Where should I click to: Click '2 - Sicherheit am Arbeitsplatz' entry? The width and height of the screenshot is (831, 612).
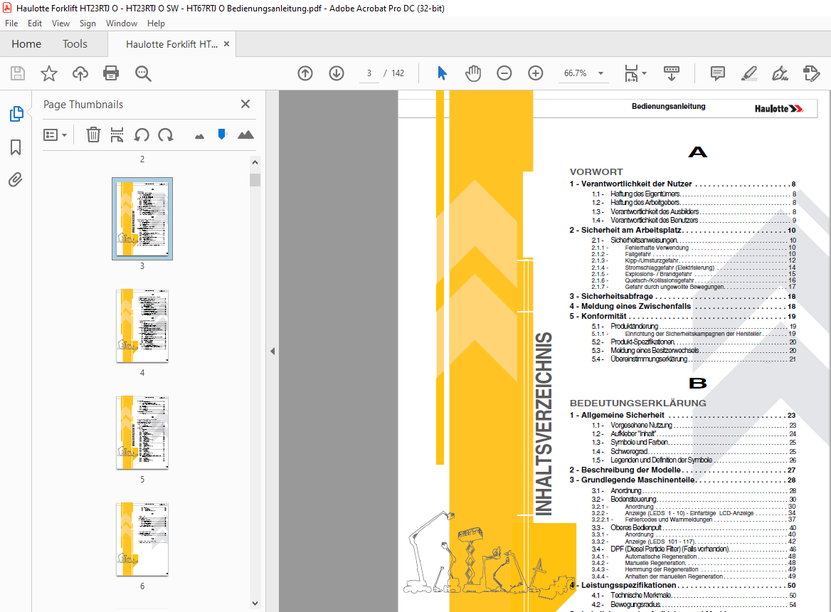[682, 230]
